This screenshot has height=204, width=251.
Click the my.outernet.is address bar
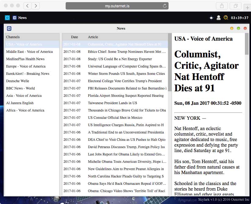tap(117, 6)
